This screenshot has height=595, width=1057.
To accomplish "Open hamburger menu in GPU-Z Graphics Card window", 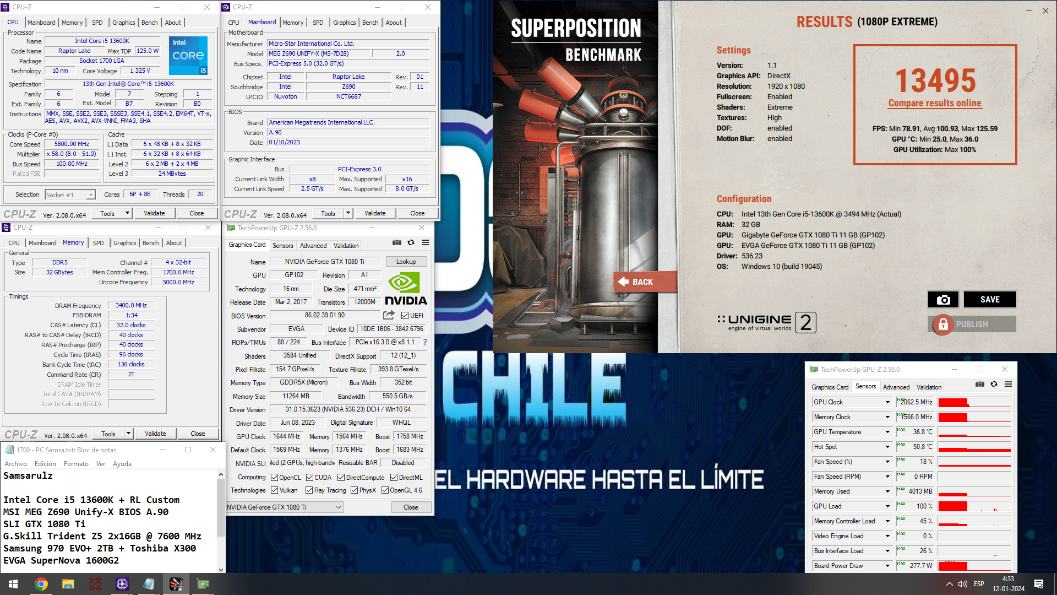I will (x=425, y=242).
